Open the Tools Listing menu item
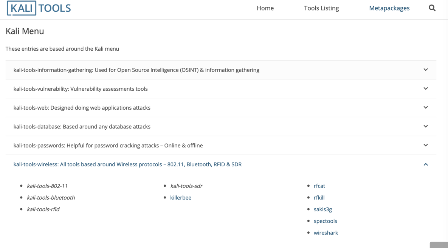The height and width of the screenshot is (248, 448). (321, 8)
